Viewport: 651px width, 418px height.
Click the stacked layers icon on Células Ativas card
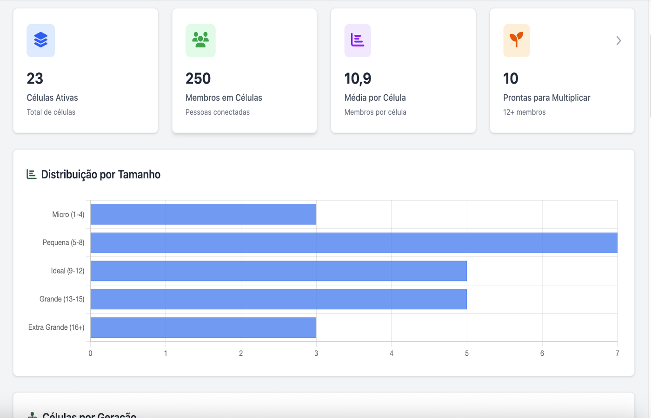pos(40,40)
